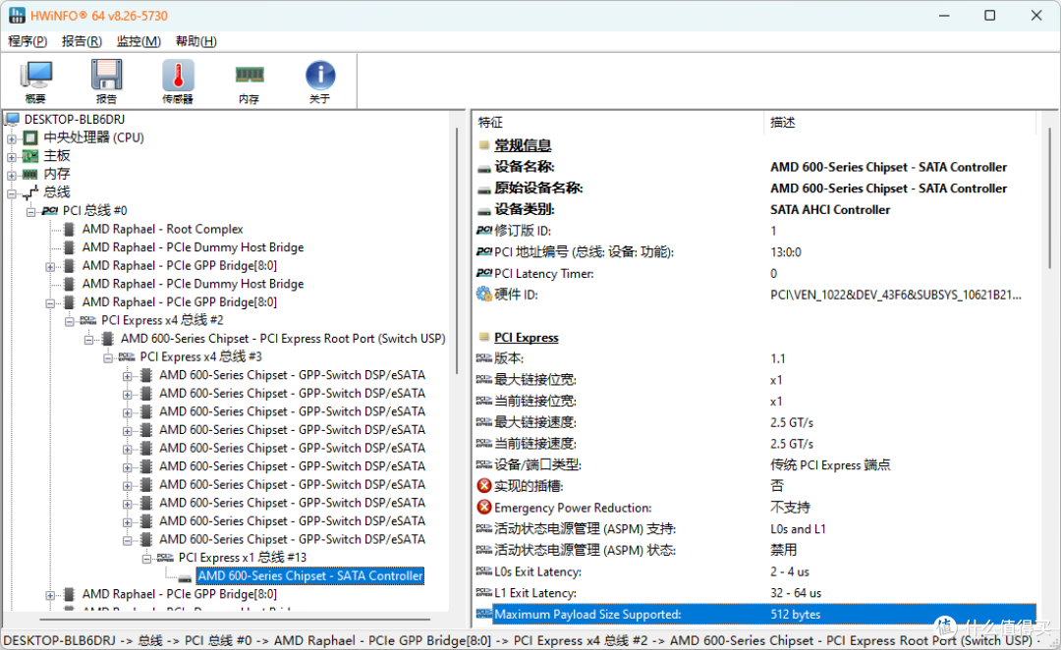Open the 程序(P) menu
1061x650 pixels.
[x=28, y=41]
